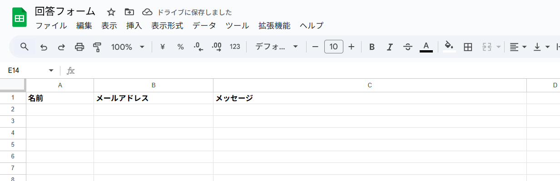Click the cloud save status icon
The height and width of the screenshot is (181, 560).
point(147,12)
